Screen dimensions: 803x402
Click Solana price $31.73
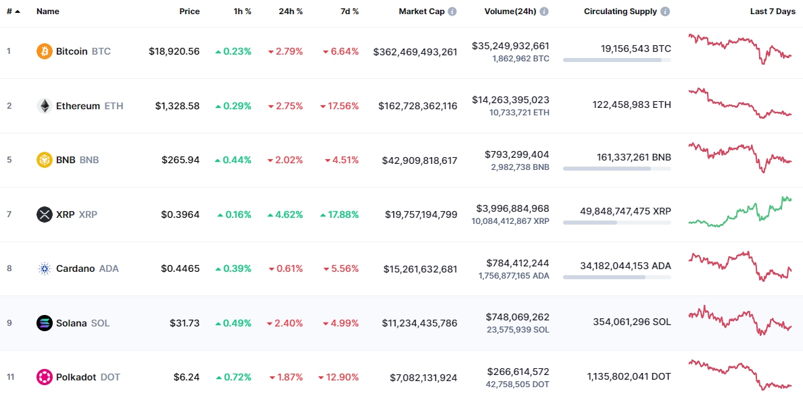click(x=185, y=323)
